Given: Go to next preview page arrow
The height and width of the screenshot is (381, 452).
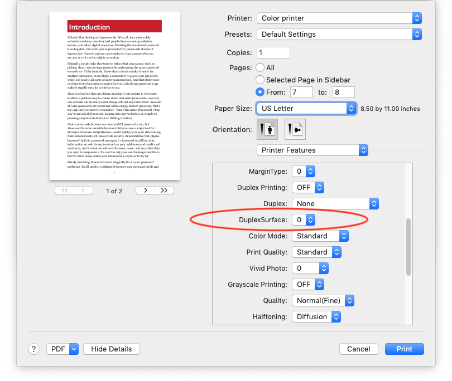Looking at the screenshot, I should [146, 190].
